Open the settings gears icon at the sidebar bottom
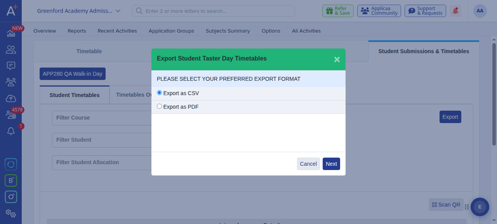Image resolution: width=497 pixels, height=224 pixels. click(11, 213)
